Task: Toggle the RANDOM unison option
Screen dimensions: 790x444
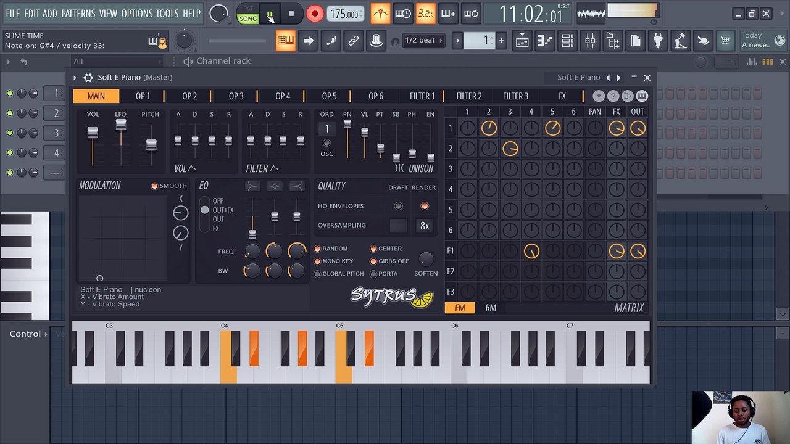Action: tap(331, 249)
